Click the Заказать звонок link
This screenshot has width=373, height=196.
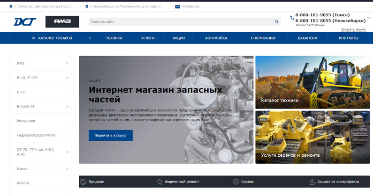tap(353, 29)
